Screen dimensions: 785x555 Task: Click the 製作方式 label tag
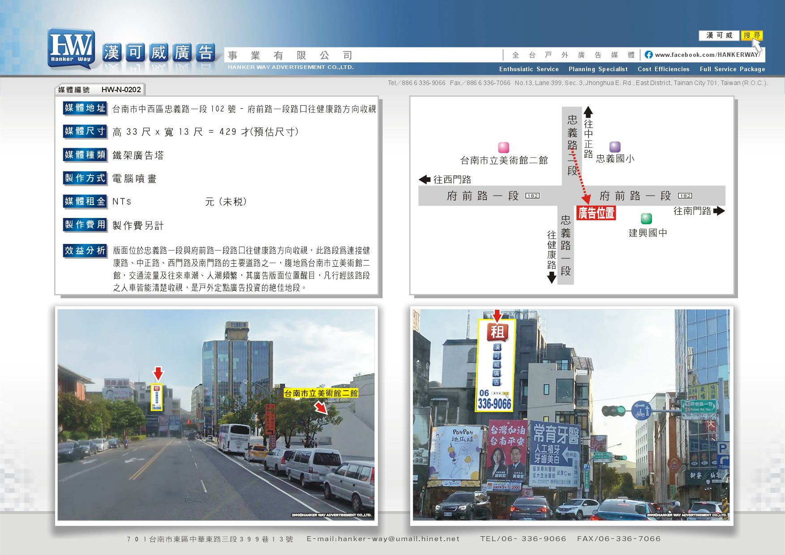coord(85,178)
